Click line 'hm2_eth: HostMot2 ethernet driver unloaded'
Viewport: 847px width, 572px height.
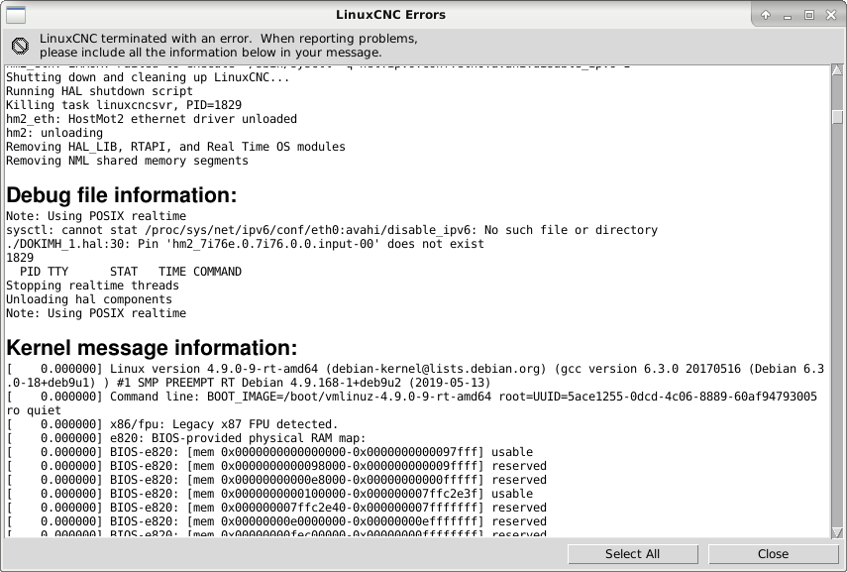(152, 119)
